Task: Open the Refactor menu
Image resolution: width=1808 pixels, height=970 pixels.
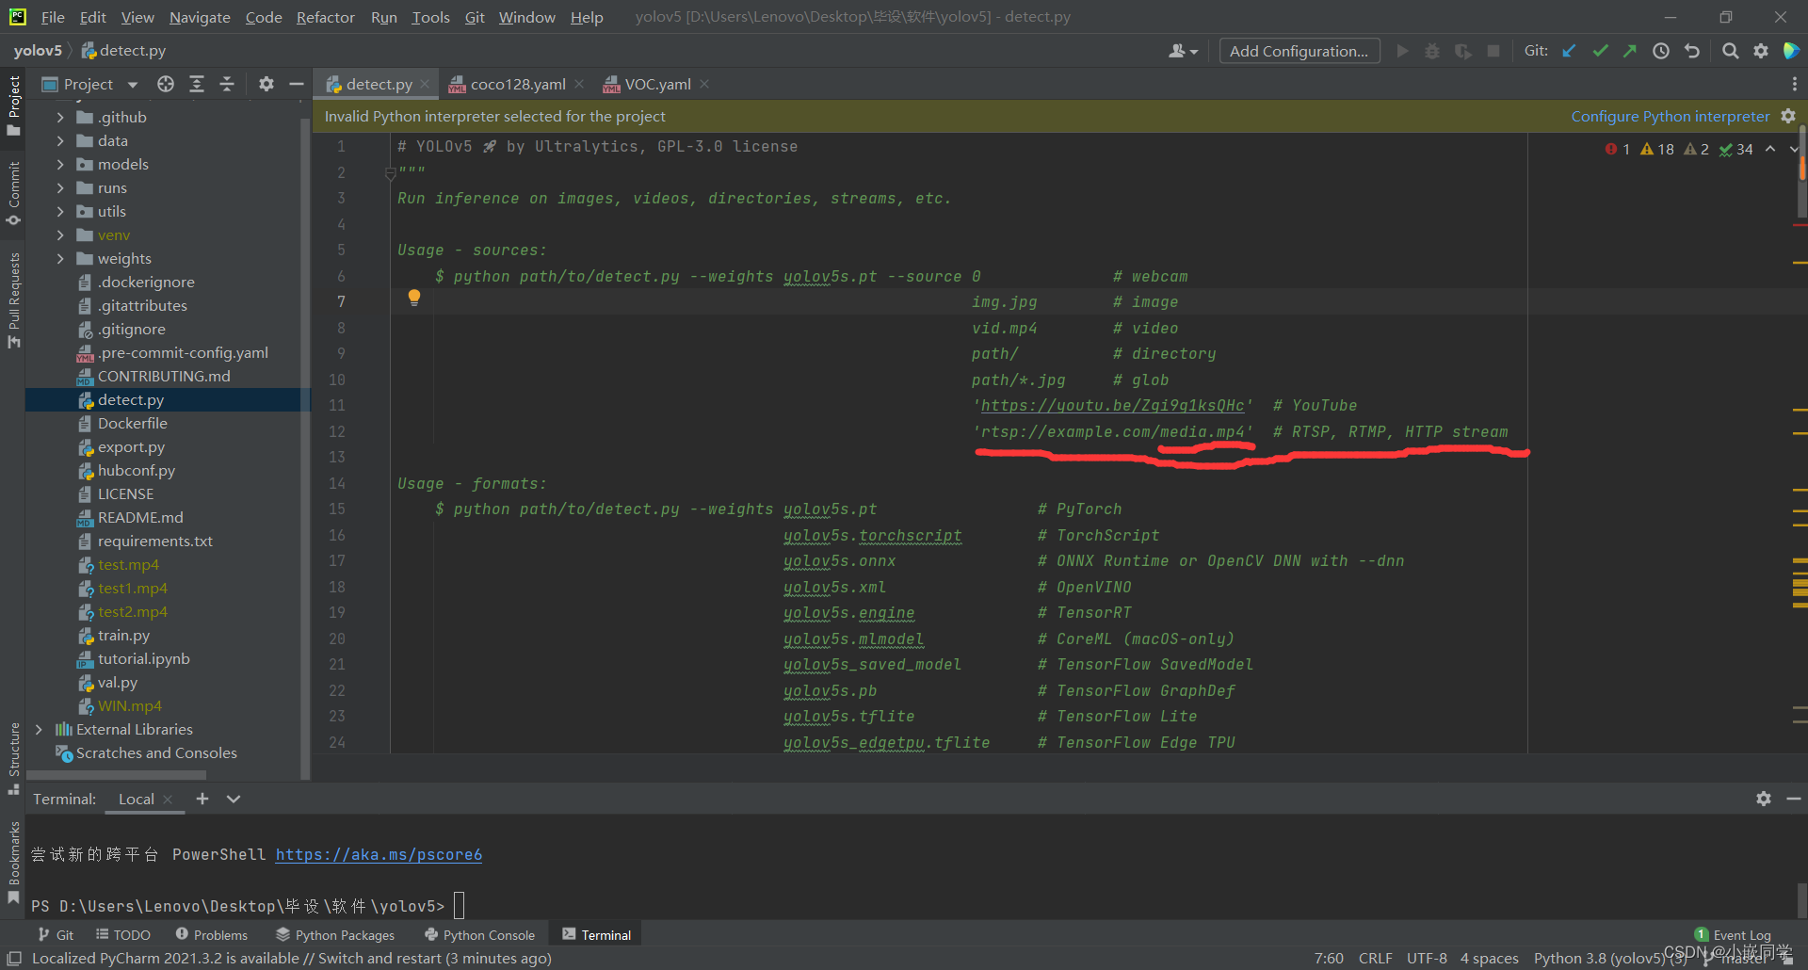Action: 325,17
